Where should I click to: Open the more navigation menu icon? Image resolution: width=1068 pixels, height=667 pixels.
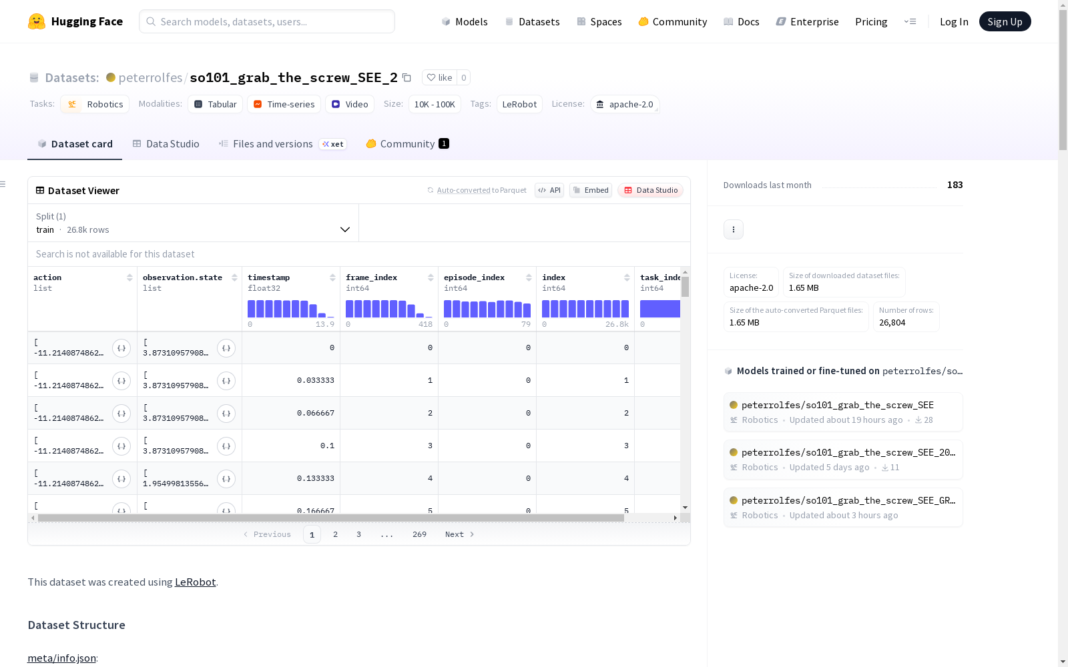click(910, 21)
